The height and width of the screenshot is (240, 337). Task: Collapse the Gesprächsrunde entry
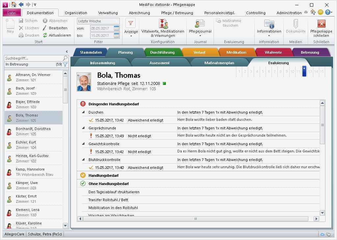pos(83,128)
